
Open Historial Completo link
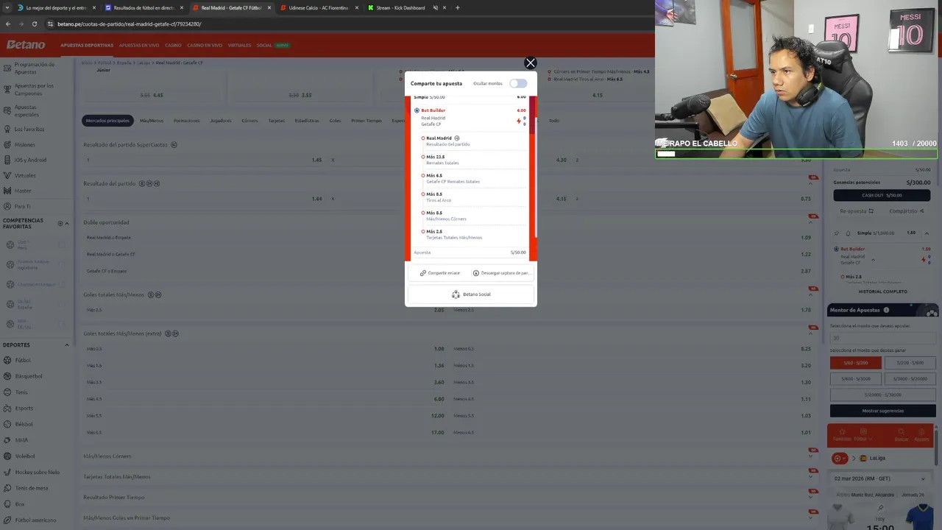[x=882, y=291]
